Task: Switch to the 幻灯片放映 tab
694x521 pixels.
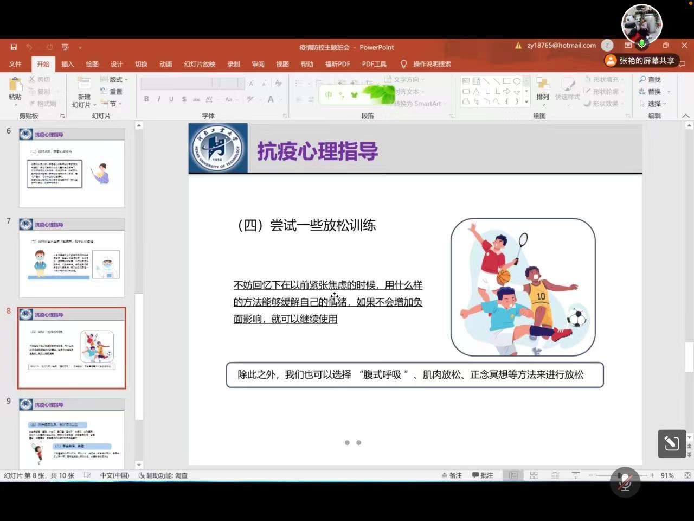Action: coord(200,64)
